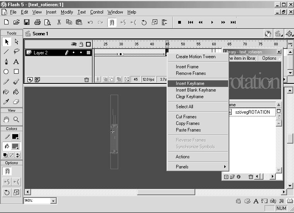Viewport: 294px width, 213px height.
Task: Select the Line tool
Action: [6, 52]
